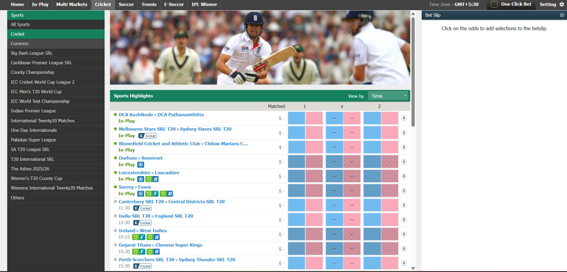567x272 pixels.
Task: Open ICC Men's T20 World Cup category
Action: (x=56, y=92)
